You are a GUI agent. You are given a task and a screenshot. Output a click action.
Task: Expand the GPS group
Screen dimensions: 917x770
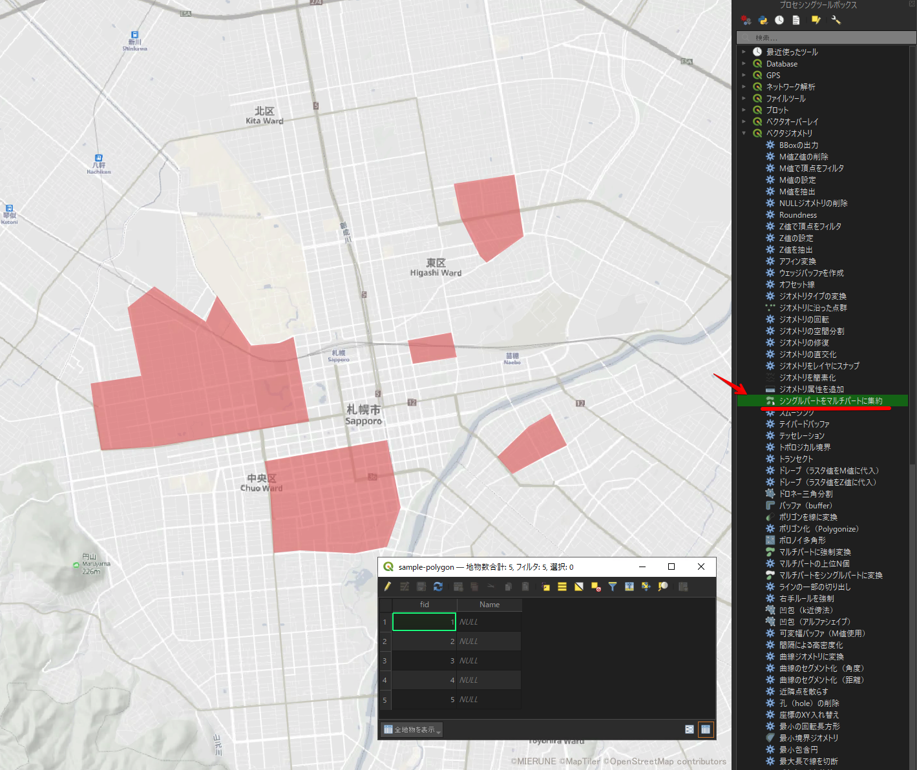(744, 75)
